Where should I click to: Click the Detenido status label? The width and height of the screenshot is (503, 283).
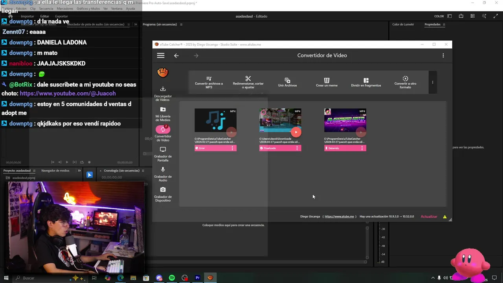[x=334, y=148]
